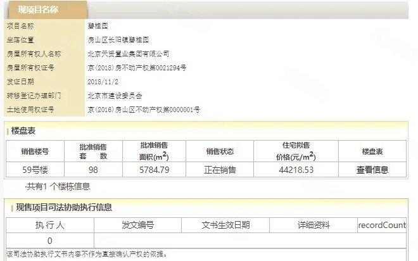Click the 现售项目司法协助执行信息 section heading
Viewport: 418px width, 261px height.
click(64, 207)
